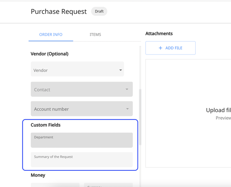Click the Attachments heading

point(159,34)
